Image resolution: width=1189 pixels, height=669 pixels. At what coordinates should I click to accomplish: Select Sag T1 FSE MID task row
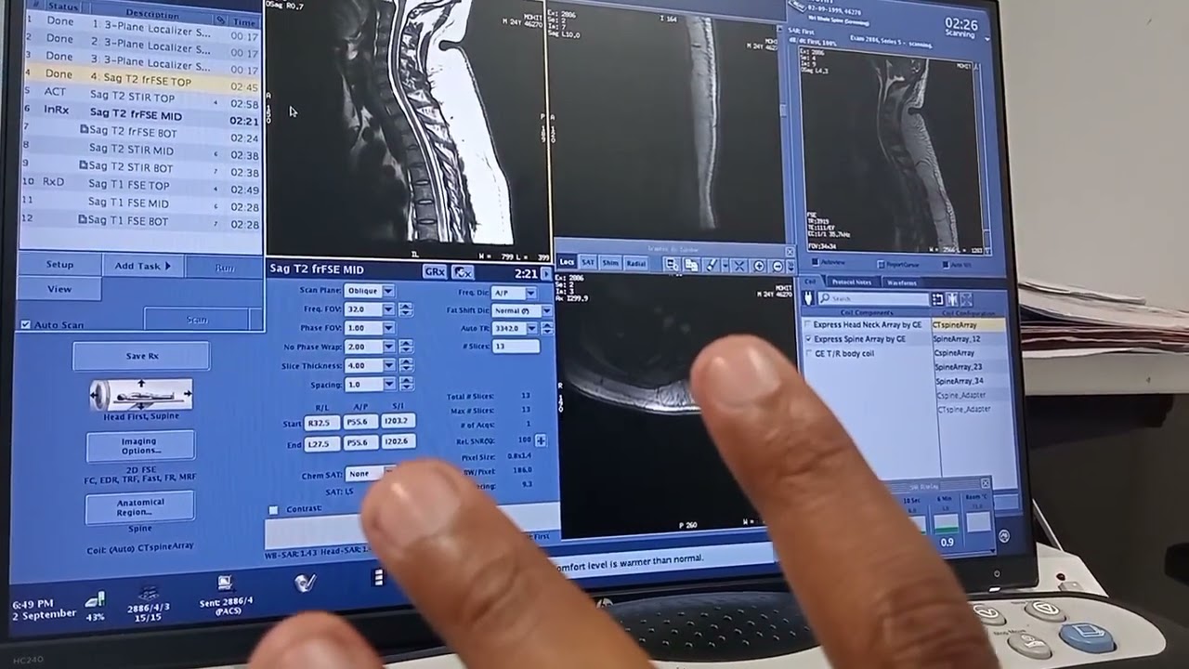(139, 203)
